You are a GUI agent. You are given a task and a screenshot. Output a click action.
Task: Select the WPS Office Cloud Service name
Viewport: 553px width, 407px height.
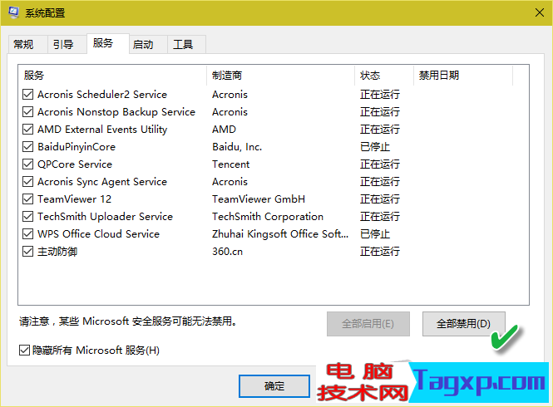[x=98, y=234]
